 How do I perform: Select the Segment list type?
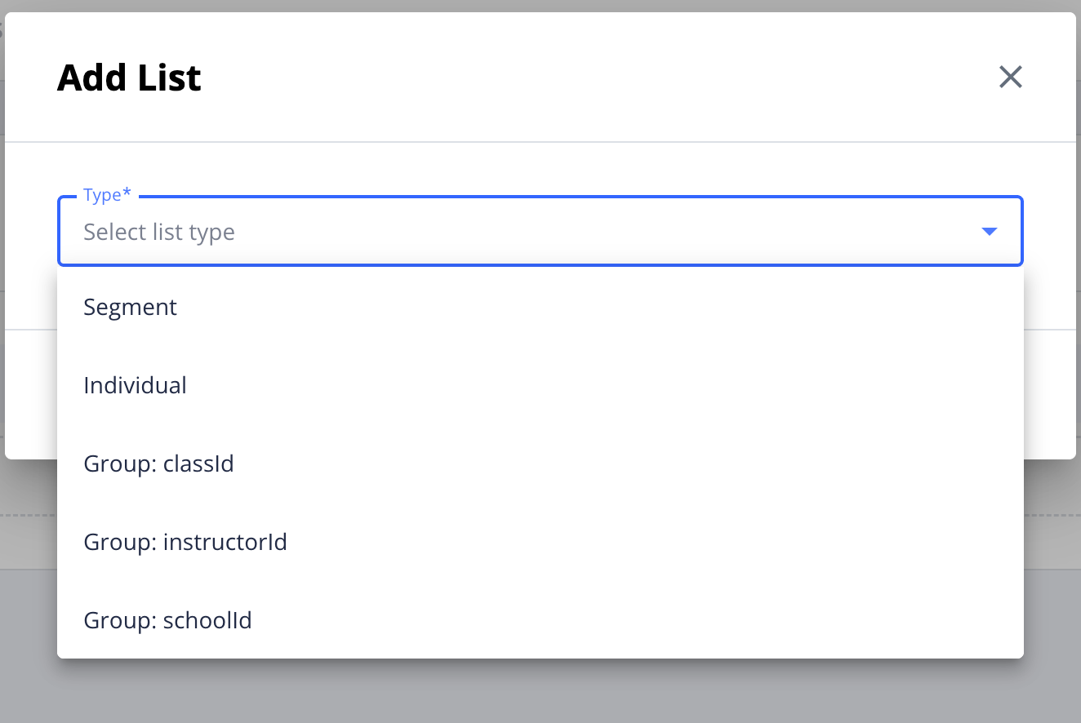click(x=131, y=308)
